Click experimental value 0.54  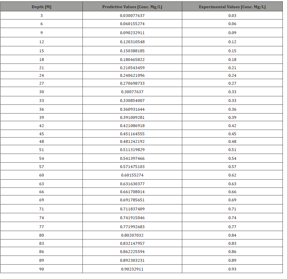(232, 158)
